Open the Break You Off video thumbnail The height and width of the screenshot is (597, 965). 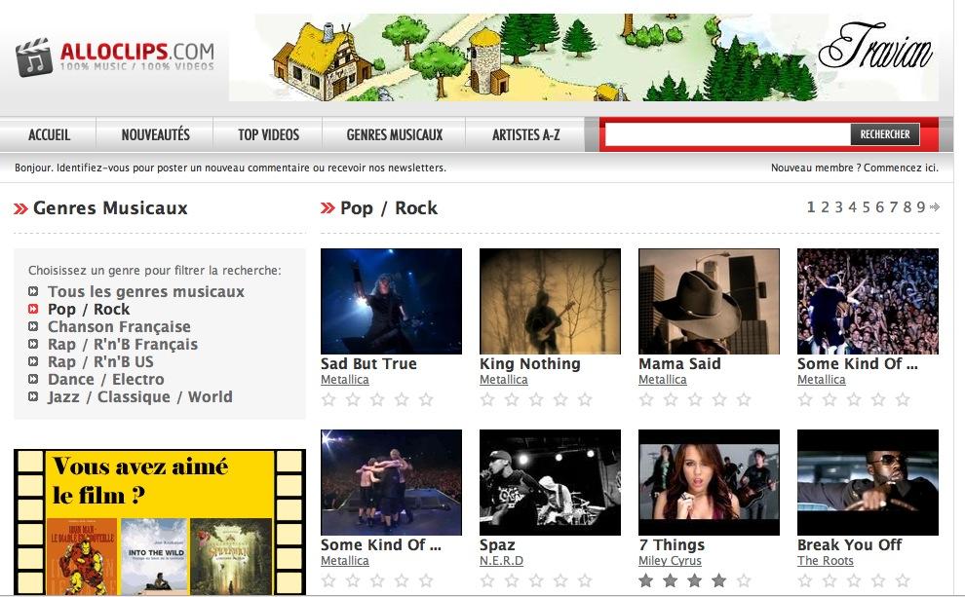coord(868,482)
